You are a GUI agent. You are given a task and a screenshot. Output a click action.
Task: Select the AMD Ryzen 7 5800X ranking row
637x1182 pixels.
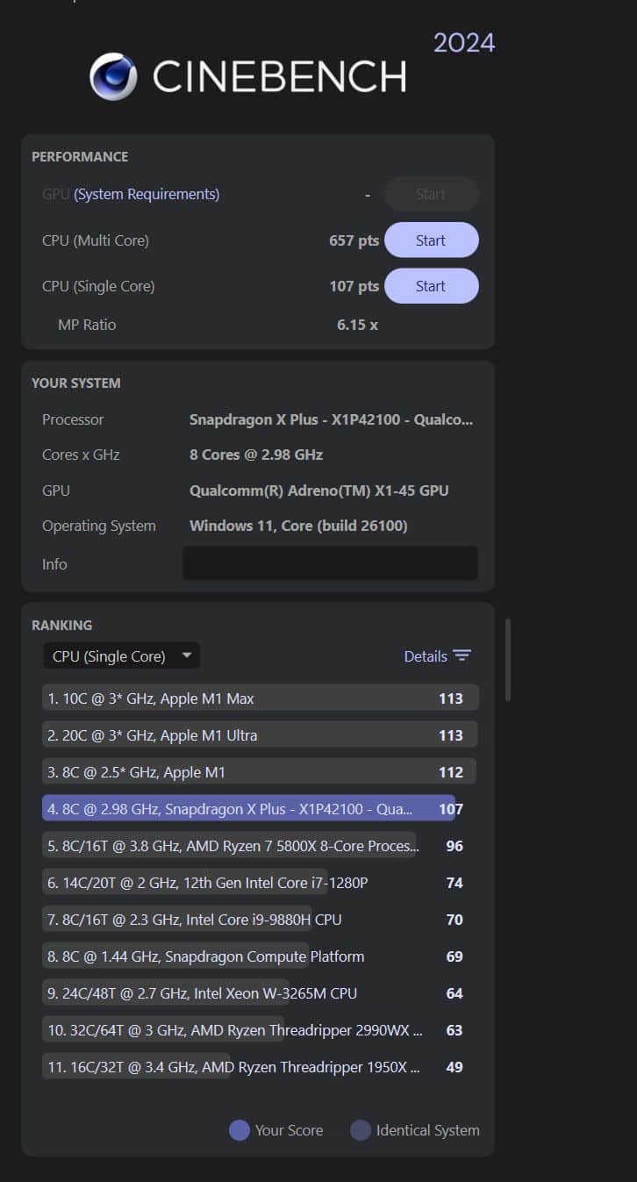(232, 846)
